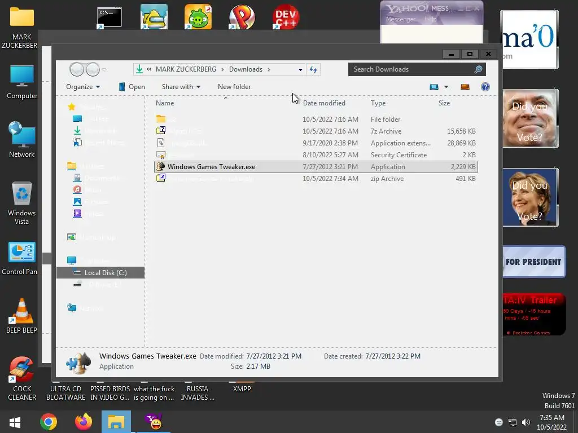Open the PISSED BIRDS IN VIDEO G... desktop item
Image resolution: width=578 pixels, height=433 pixels.
coord(110,393)
